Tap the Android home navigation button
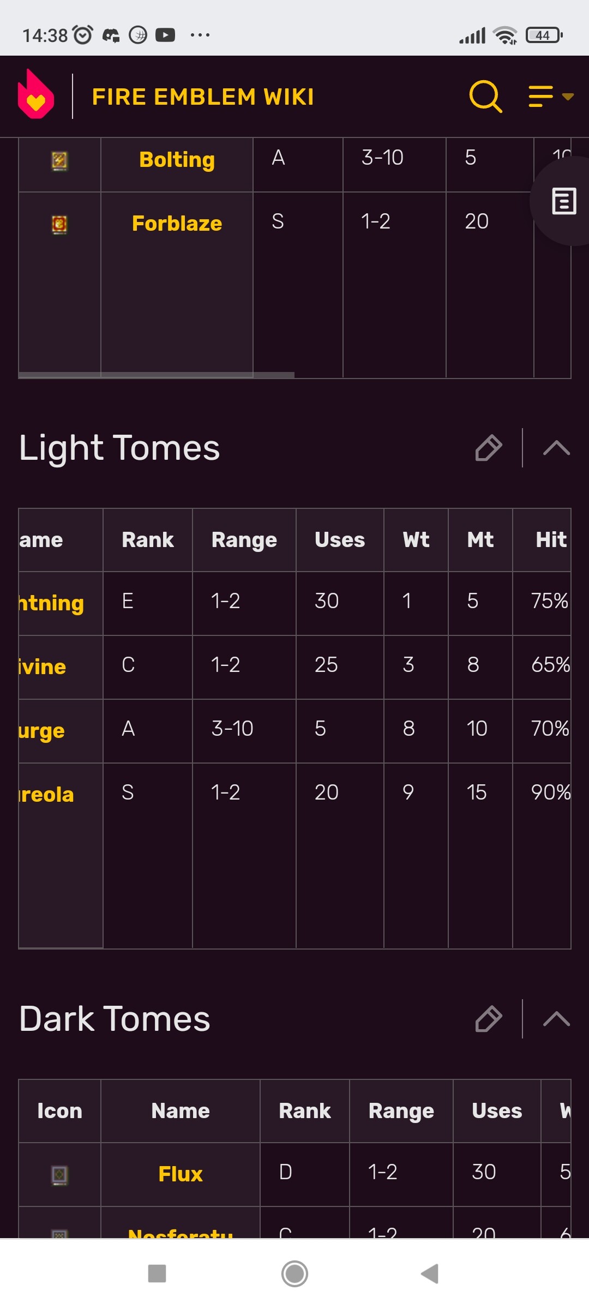The width and height of the screenshot is (589, 1309). [294, 1274]
